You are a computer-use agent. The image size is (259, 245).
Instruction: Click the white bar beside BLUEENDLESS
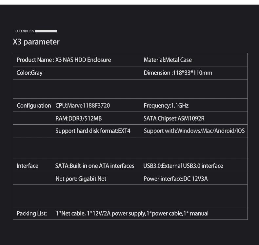coord(46,31)
